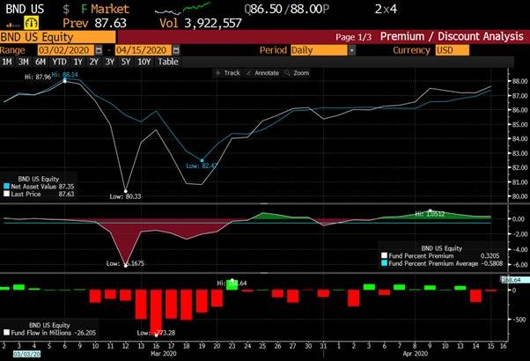The height and width of the screenshot is (361, 530).
Task: Select the 3M time range tab
Action: tap(23, 62)
